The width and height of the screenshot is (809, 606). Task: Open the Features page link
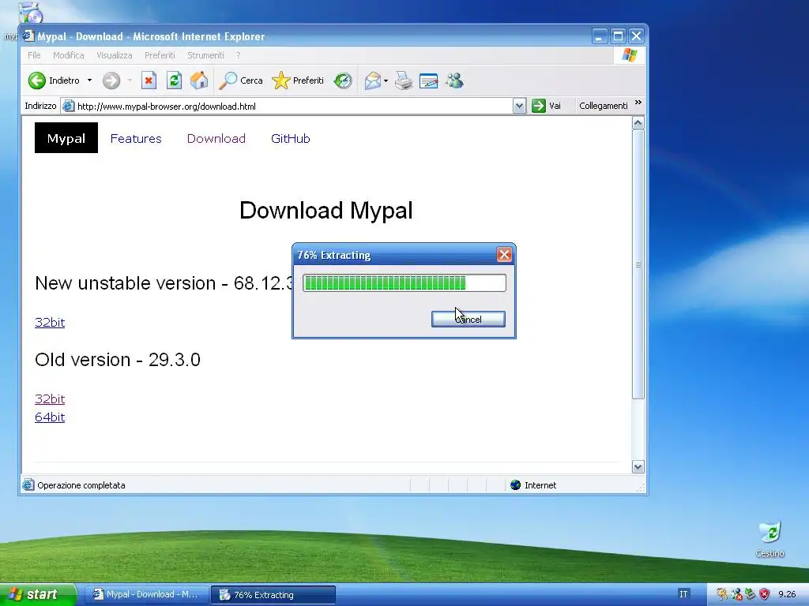coord(136,139)
